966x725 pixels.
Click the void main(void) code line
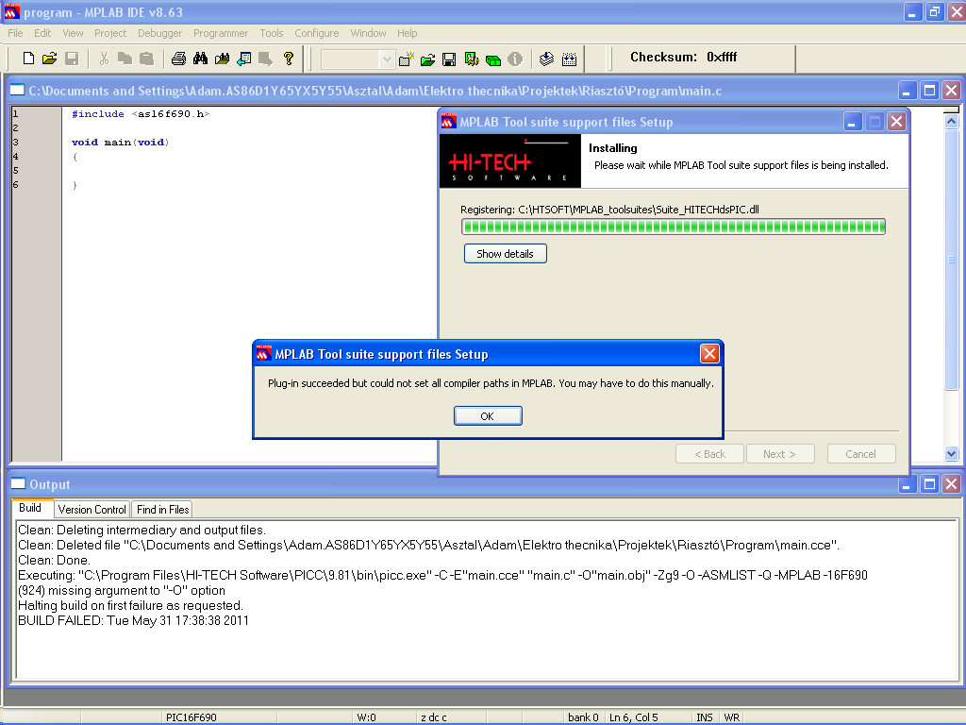[120, 143]
